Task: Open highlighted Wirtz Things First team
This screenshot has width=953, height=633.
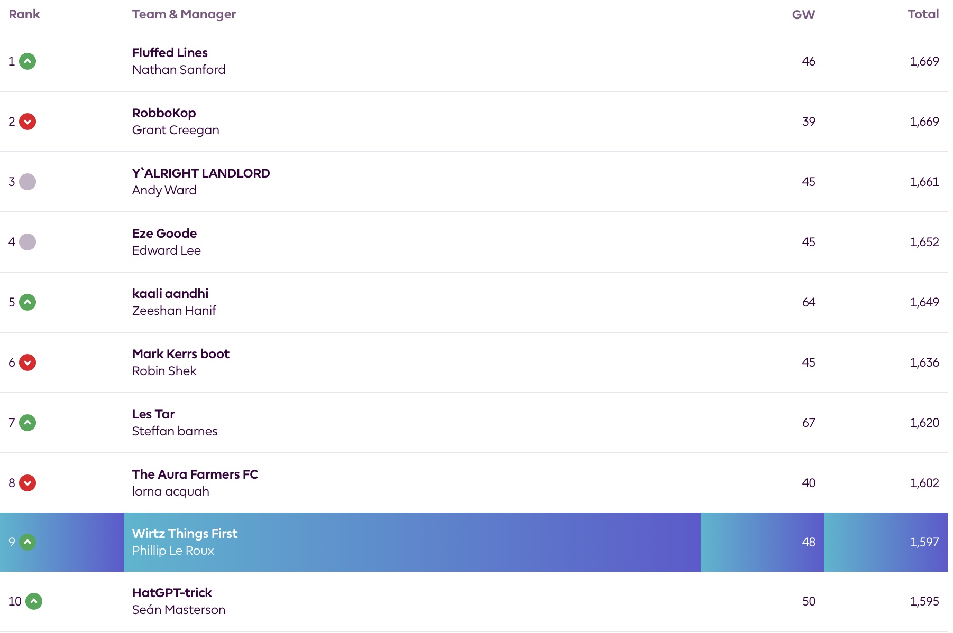Action: 185,534
